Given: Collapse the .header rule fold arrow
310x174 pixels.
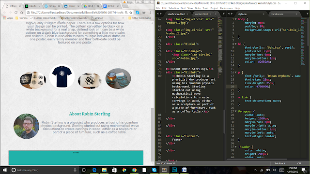Looking at the screenshot, I should coord(236,147).
